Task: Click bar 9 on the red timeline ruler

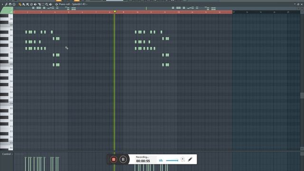Action: [123, 12]
